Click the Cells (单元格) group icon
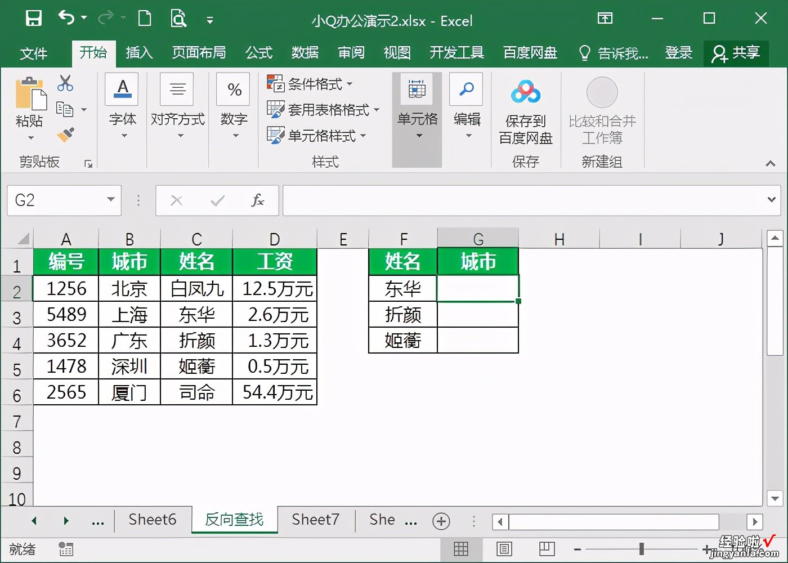Screen dimensions: 788x563 (x=417, y=89)
